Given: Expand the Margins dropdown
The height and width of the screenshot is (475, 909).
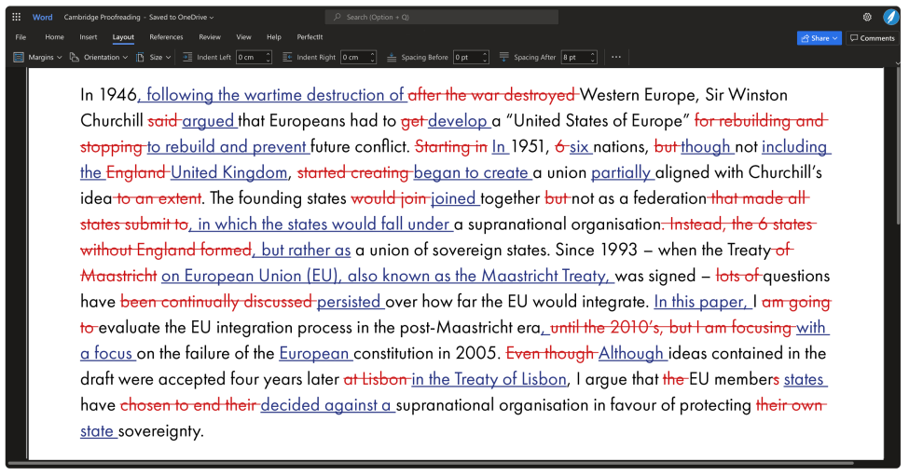Looking at the screenshot, I should (x=60, y=57).
